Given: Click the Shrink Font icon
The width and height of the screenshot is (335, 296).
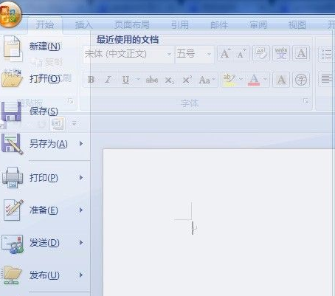Looking at the screenshot, I should [x=241, y=53].
